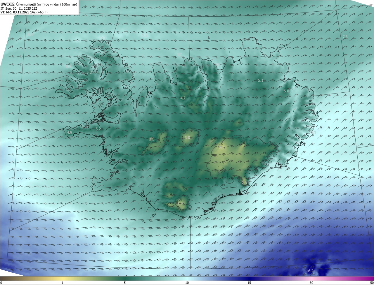
Task: Click the 5.1 value label on the map
Action: 261,80
